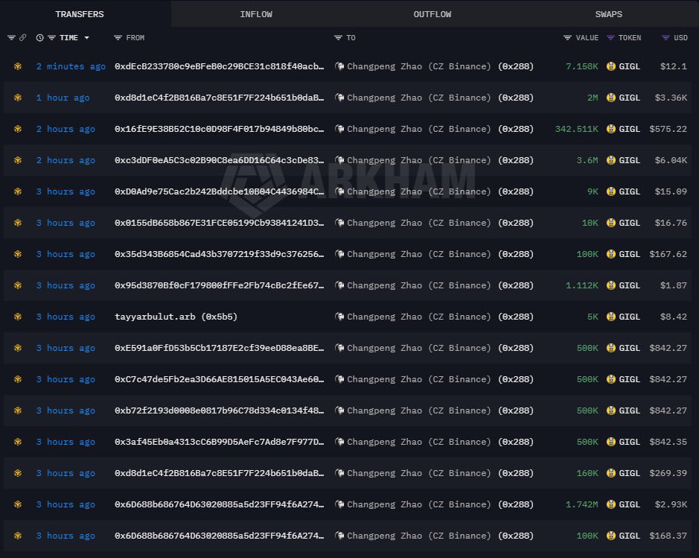Click the USD amount $842.35

click(x=668, y=442)
